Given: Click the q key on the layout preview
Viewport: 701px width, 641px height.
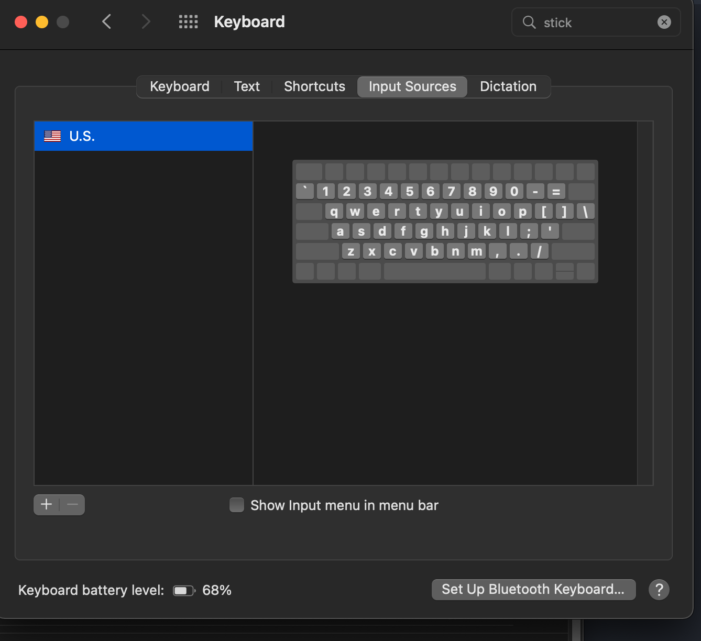Looking at the screenshot, I should pos(334,211).
